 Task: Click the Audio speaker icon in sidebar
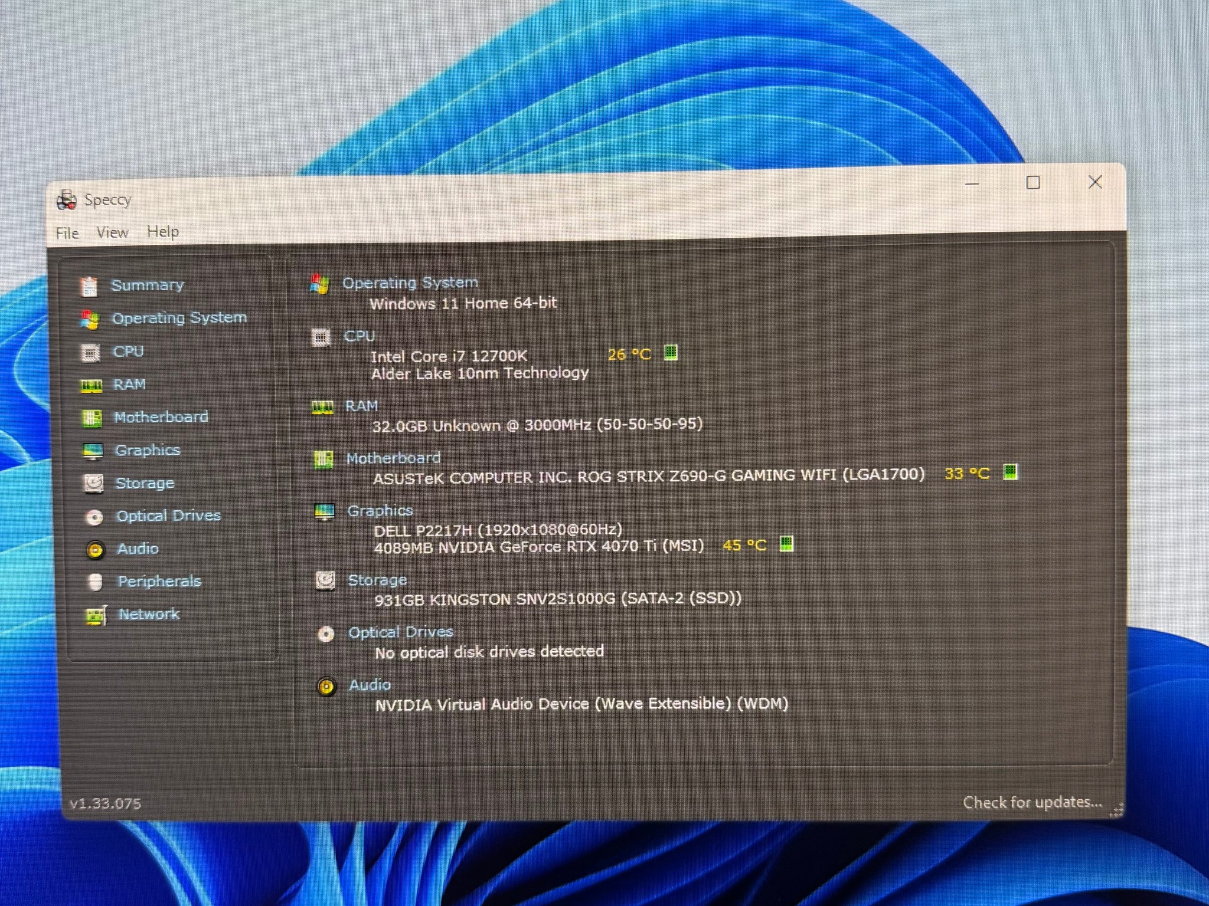point(95,550)
